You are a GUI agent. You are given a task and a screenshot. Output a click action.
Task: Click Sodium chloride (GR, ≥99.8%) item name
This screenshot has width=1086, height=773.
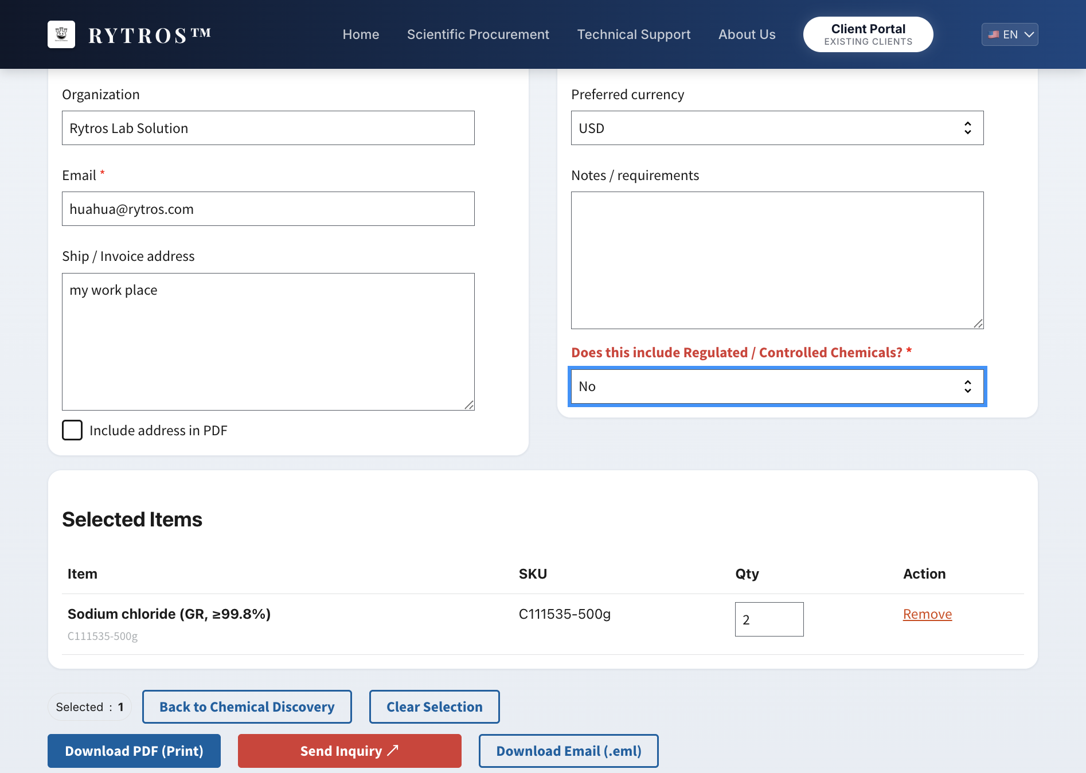point(169,614)
